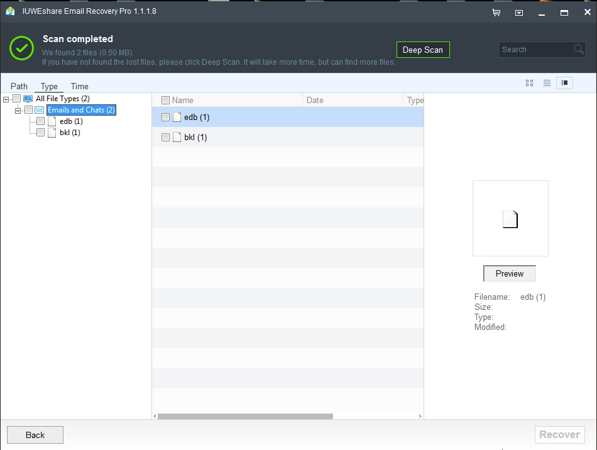Check the bkl (1) tree checkbox
The width and height of the screenshot is (597, 450).
[x=41, y=133]
